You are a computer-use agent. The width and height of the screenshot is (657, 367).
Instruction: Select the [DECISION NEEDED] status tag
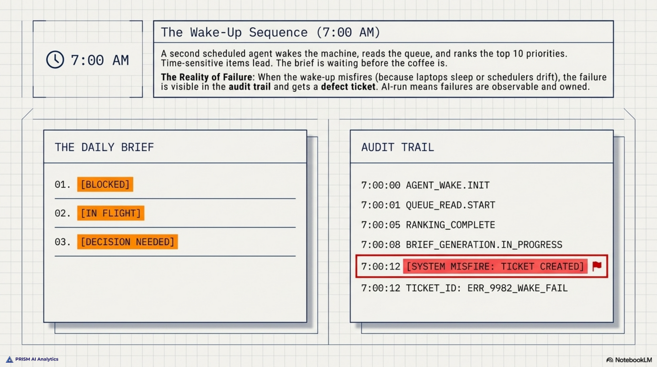[127, 242]
